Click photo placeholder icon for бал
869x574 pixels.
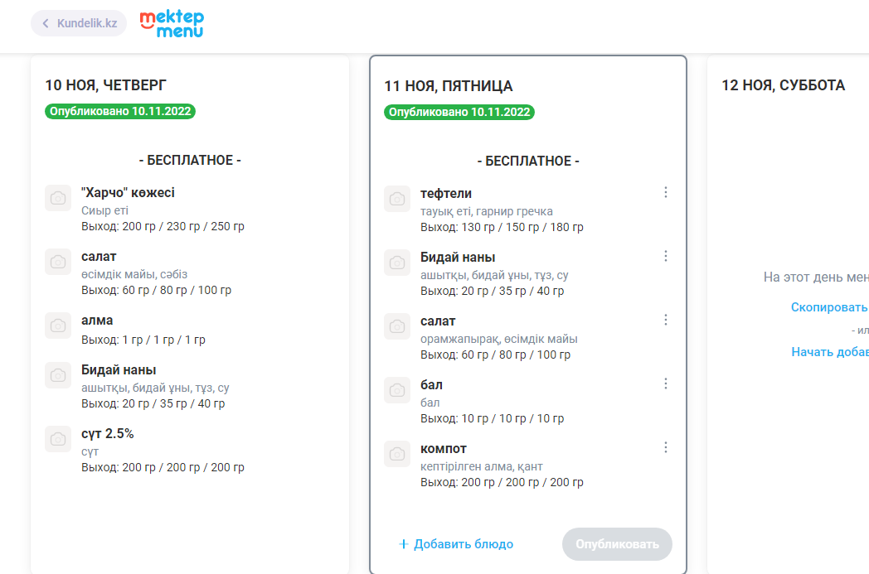[397, 390]
